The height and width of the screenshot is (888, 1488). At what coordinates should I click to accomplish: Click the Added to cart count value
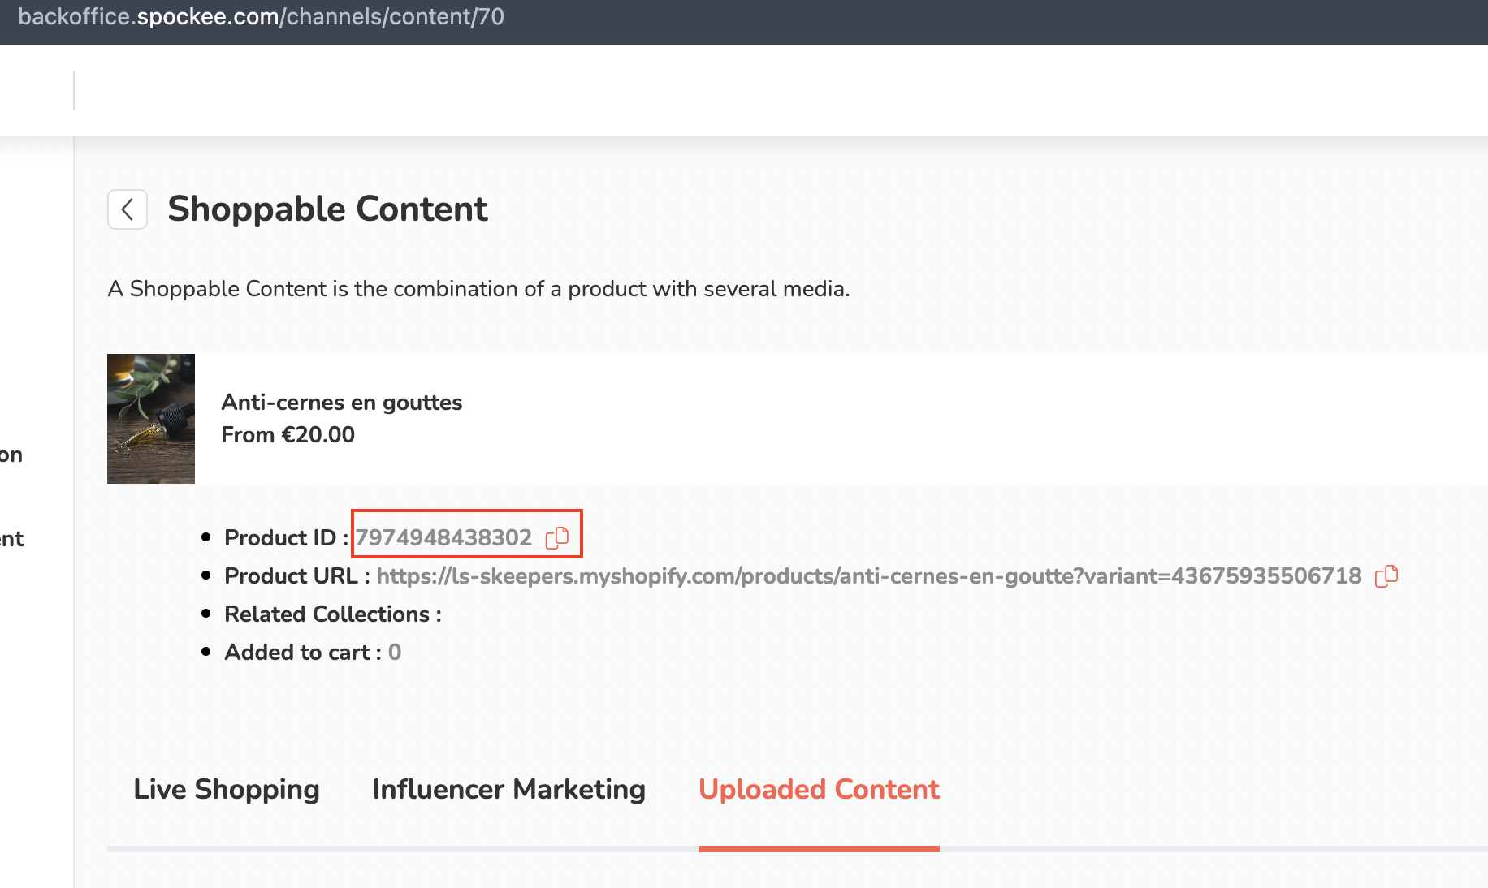(395, 653)
